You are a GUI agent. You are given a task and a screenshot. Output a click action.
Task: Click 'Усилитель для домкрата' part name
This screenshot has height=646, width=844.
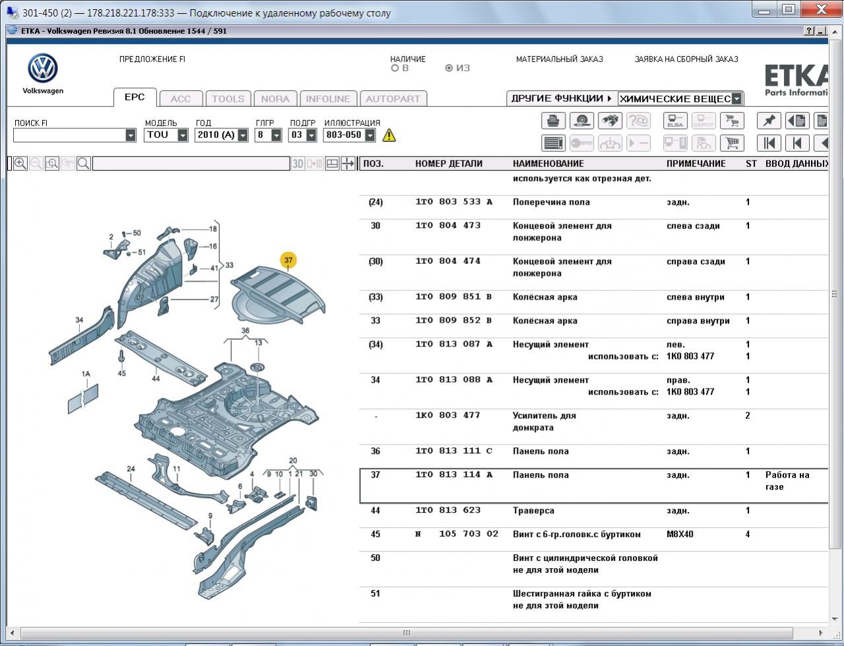tap(544, 422)
